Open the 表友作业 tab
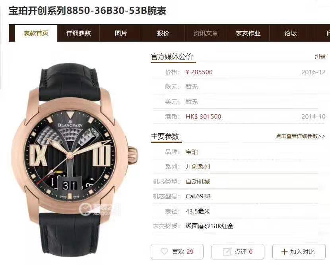330x265 pixels. click(x=248, y=33)
